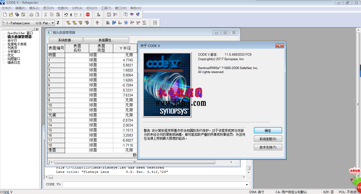
Task: Click 技术支持(T) button
Action: [268, 147]
